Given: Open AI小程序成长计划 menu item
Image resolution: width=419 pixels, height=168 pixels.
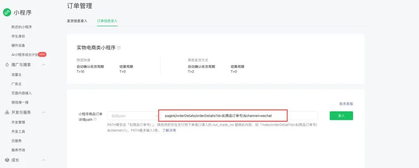Looking at the screenshot, I should click(x=24, y=55).
